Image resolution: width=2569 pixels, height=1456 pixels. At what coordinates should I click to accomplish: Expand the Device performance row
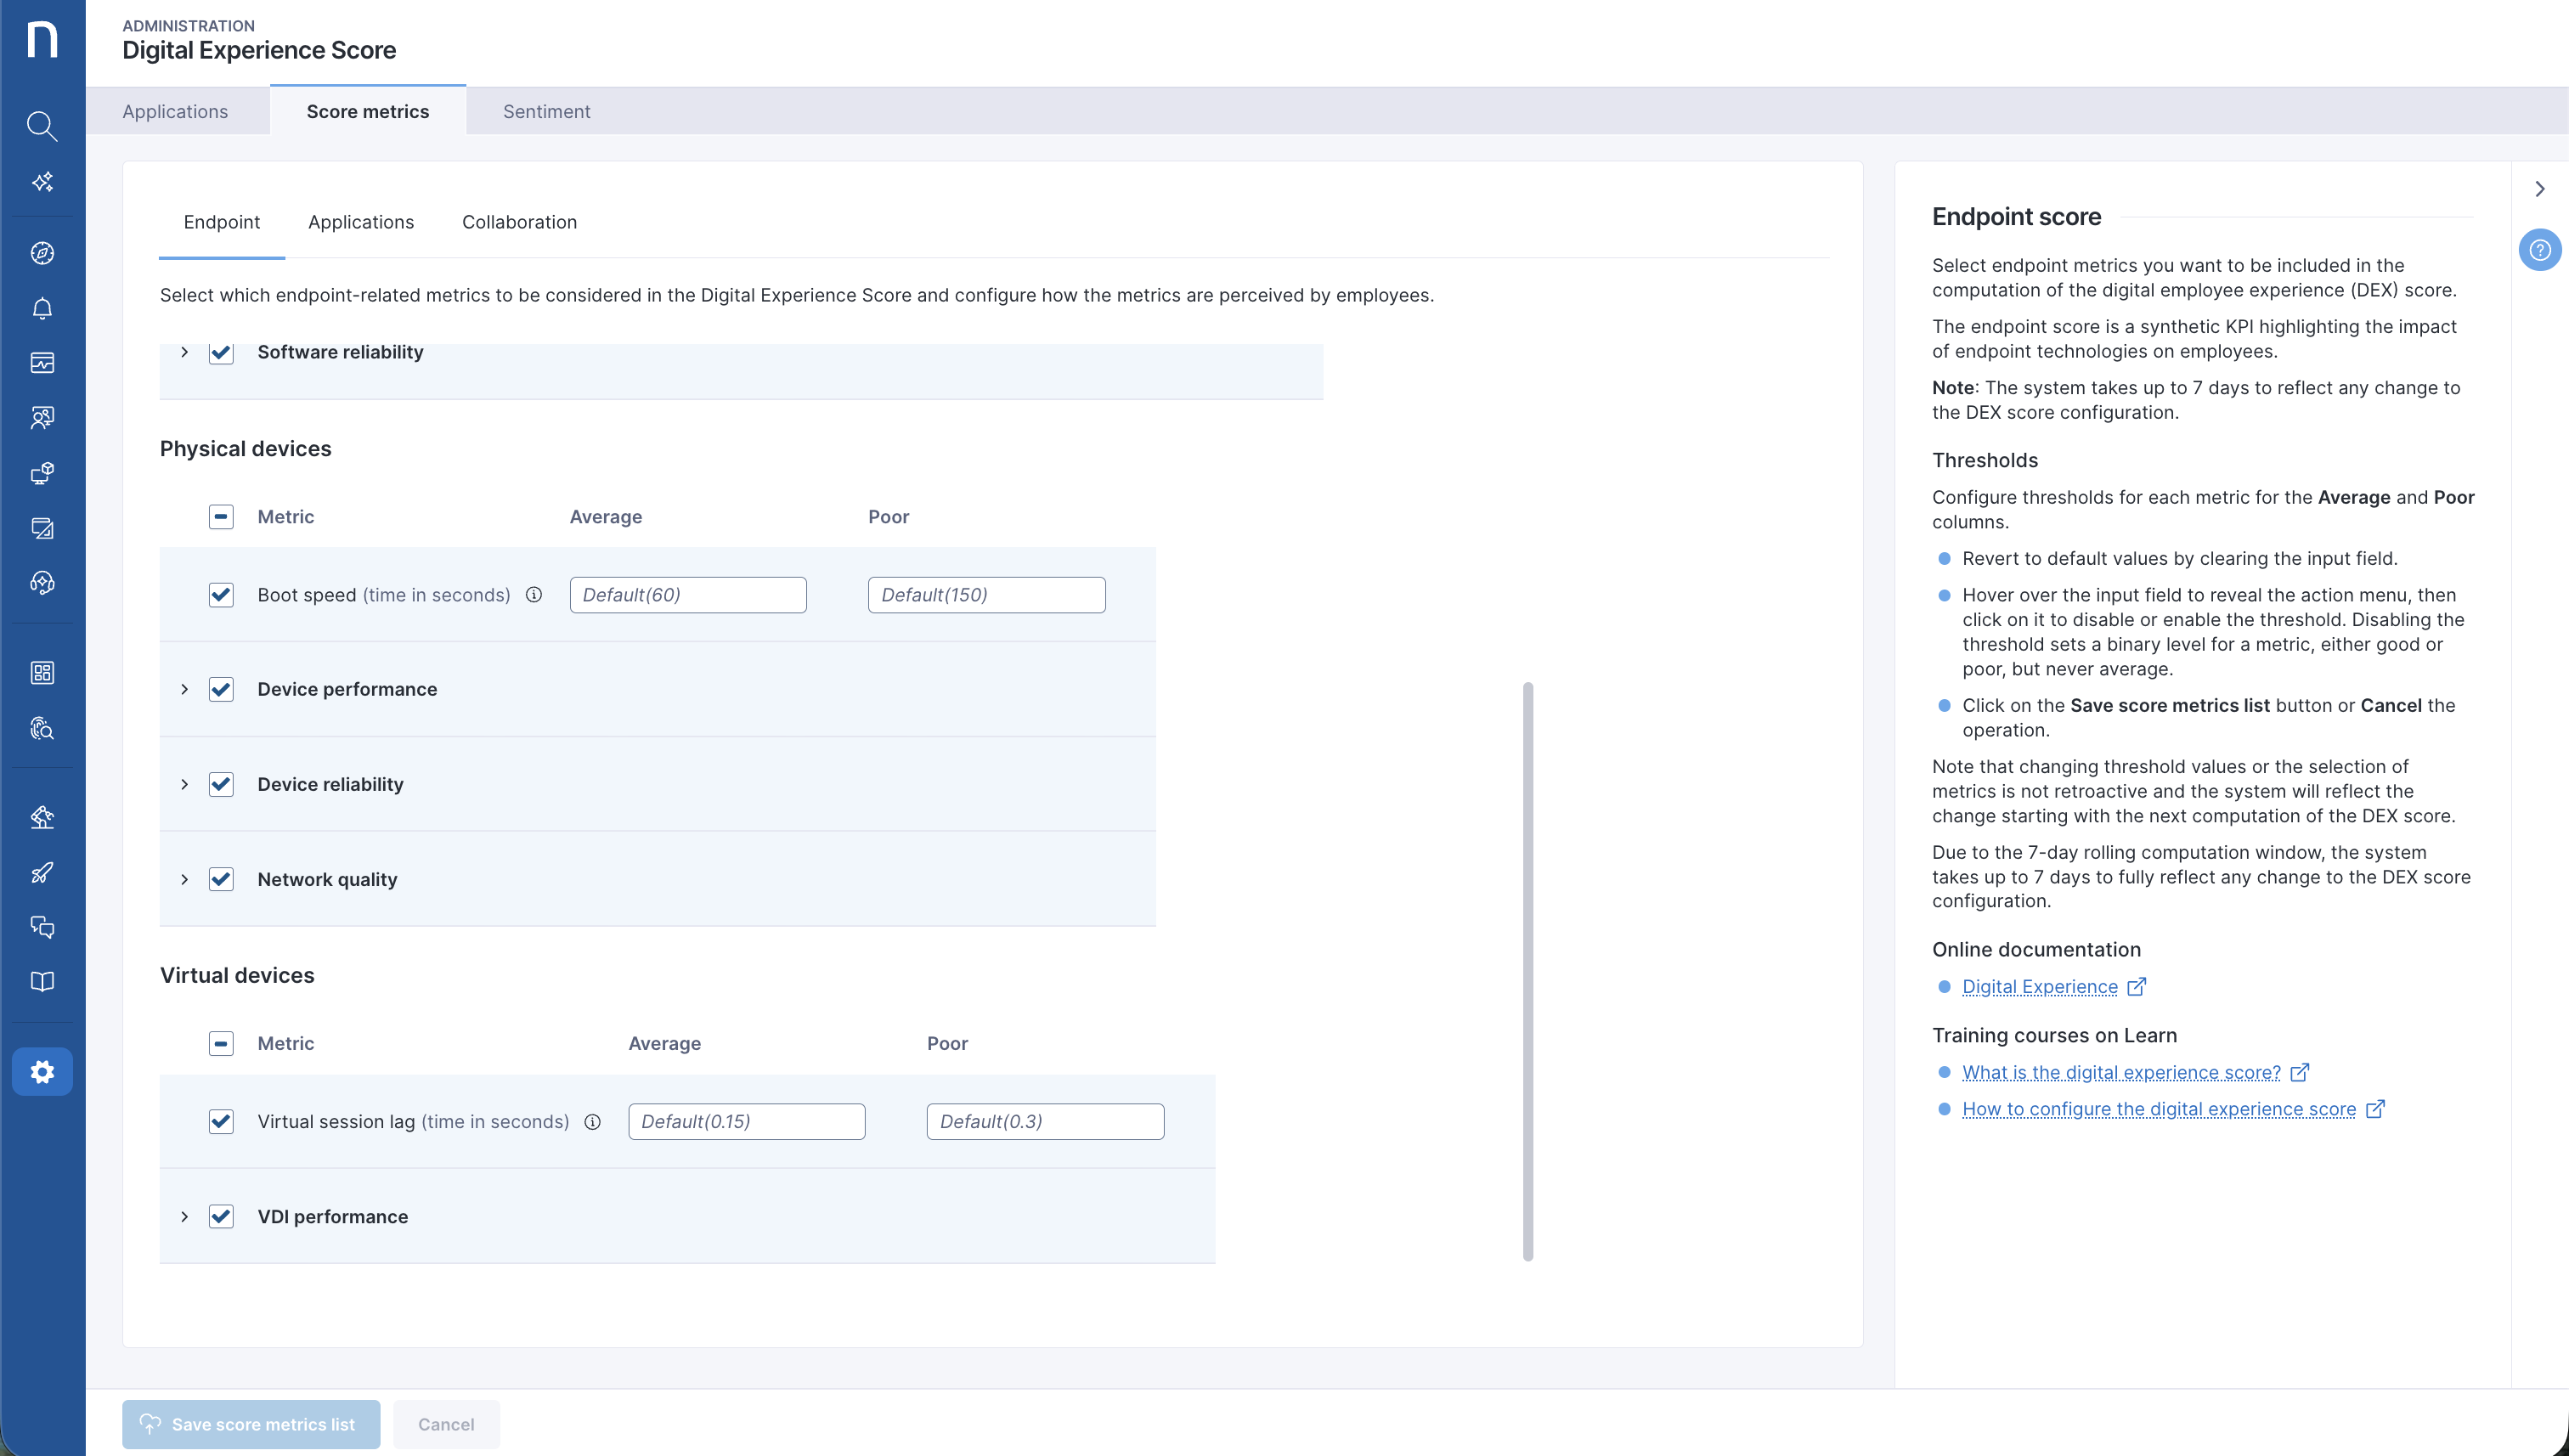click(x=185, y=689)
